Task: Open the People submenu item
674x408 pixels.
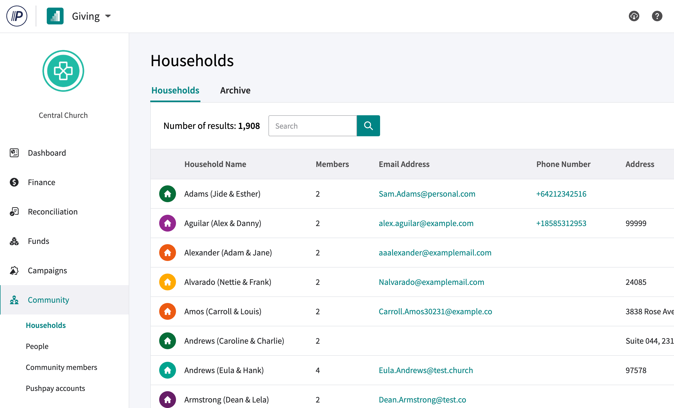Action: [37, 346]
